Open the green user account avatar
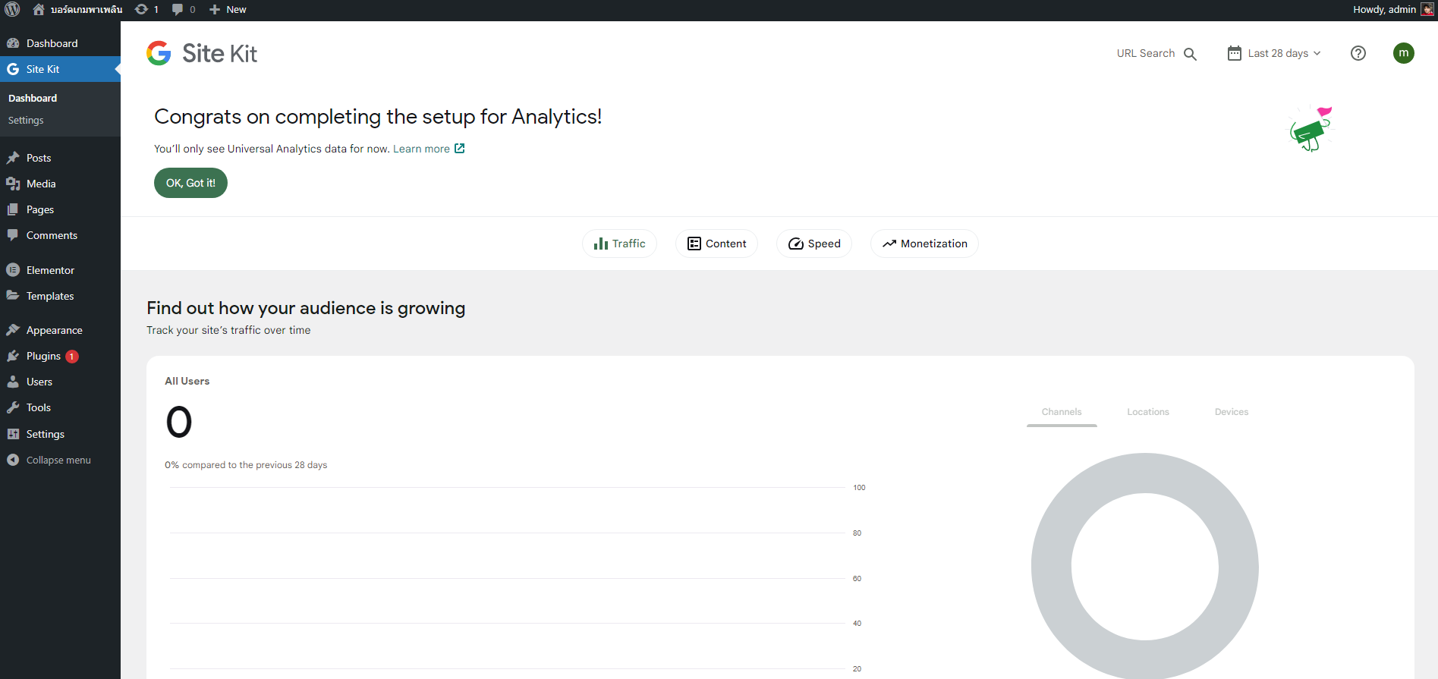Viewport: 1438px width, 679px height. click(x=1403, y=53)
